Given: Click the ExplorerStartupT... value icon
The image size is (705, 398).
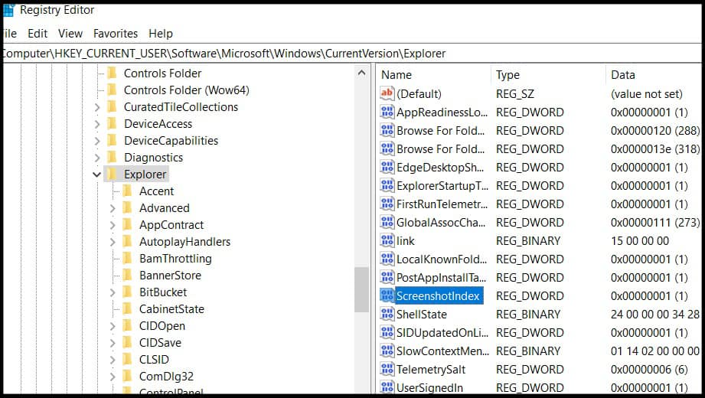Looking at the screenshot, I should pos(387,185).
